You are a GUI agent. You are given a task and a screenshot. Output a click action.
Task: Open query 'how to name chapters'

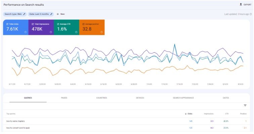(15, 121)
